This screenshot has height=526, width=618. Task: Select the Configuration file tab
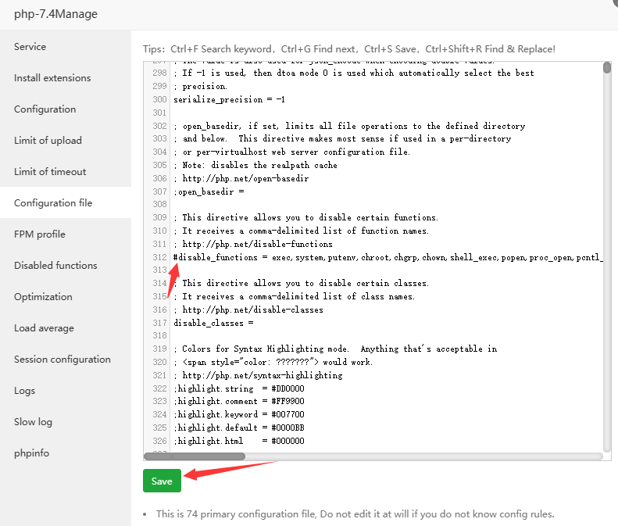(53, 203)
